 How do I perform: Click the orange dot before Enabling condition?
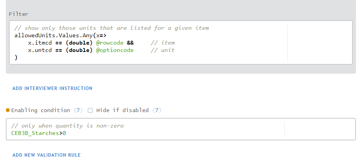(8, 110)
